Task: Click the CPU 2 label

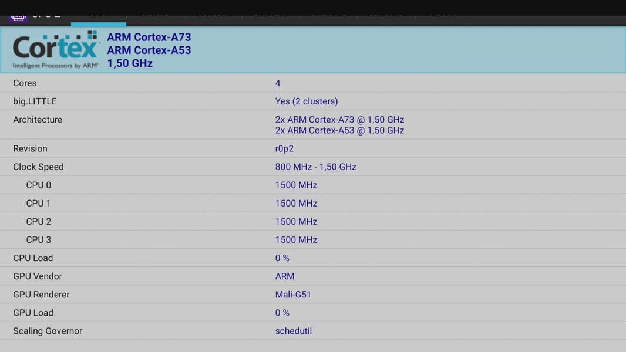Action: pos(39,222)
